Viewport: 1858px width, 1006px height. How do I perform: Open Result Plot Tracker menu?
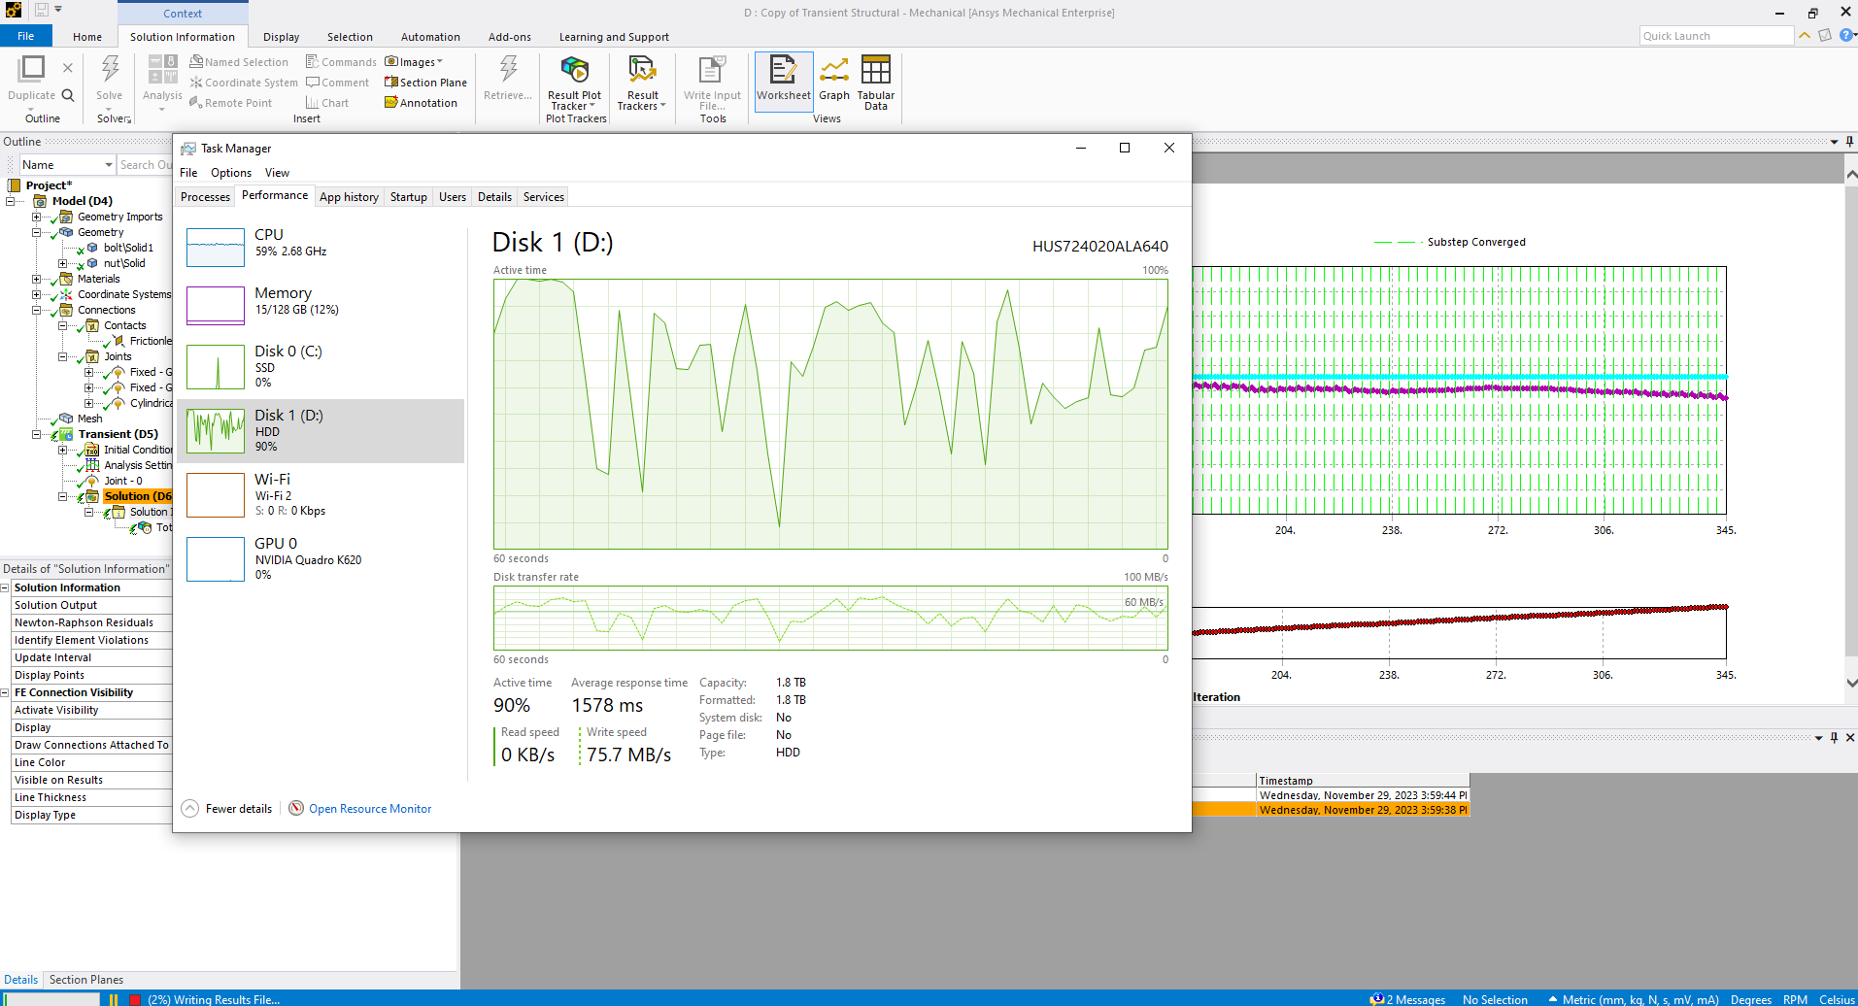574,83
